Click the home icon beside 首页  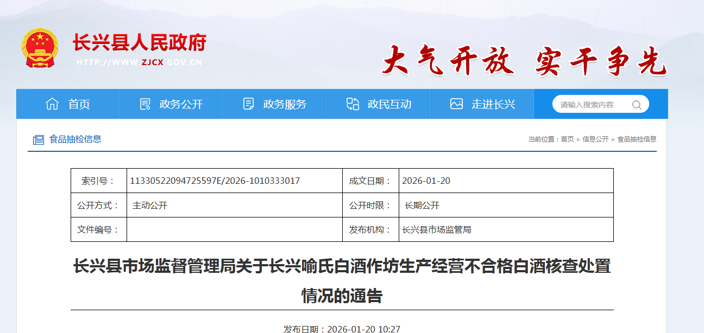[x=52, y=104]
